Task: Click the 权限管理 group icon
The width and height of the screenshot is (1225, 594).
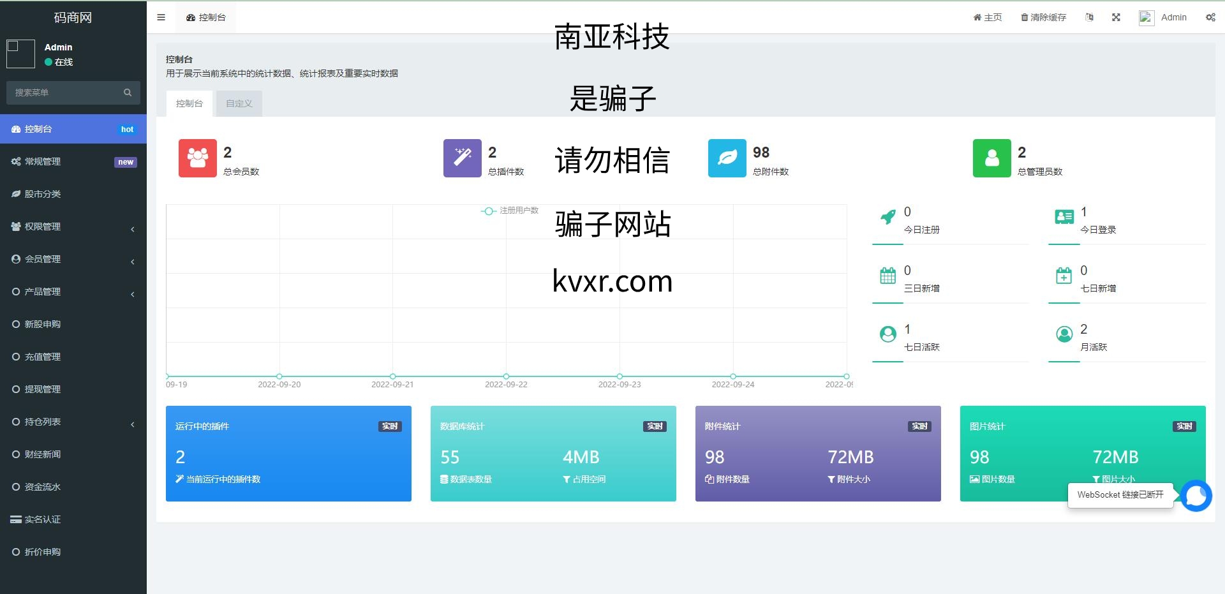Action: (16, 226)
